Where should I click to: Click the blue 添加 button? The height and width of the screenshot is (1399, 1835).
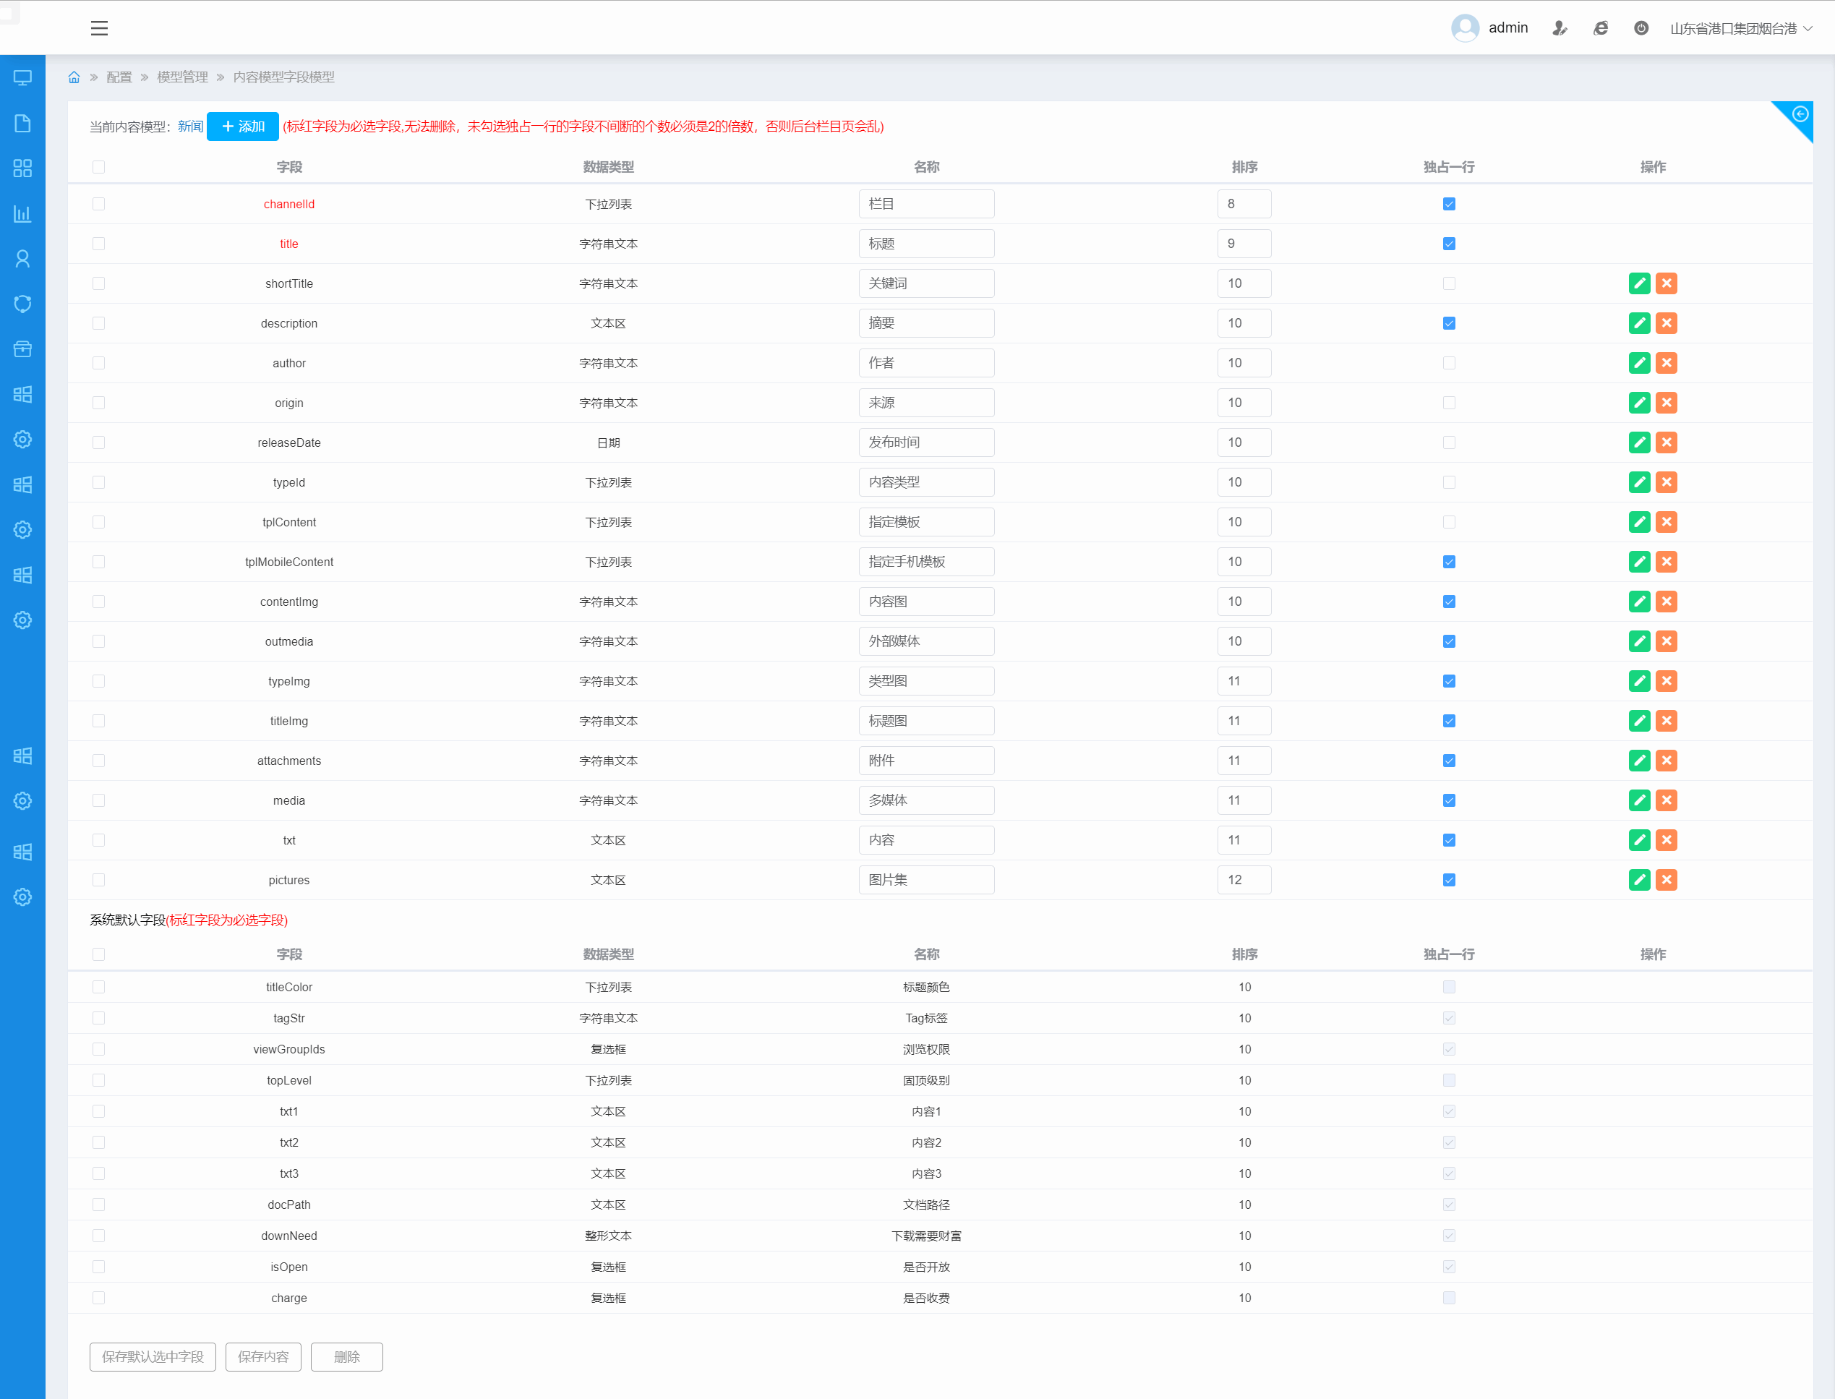[242, 127]
